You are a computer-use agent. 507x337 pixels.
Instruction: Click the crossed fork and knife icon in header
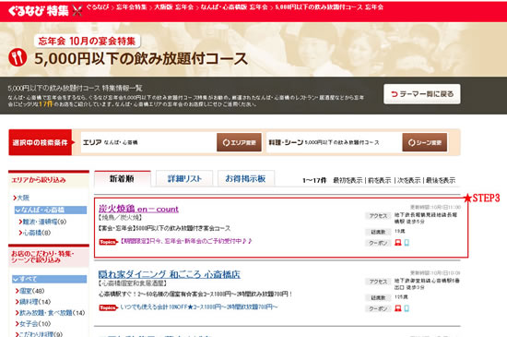[77, 11]
